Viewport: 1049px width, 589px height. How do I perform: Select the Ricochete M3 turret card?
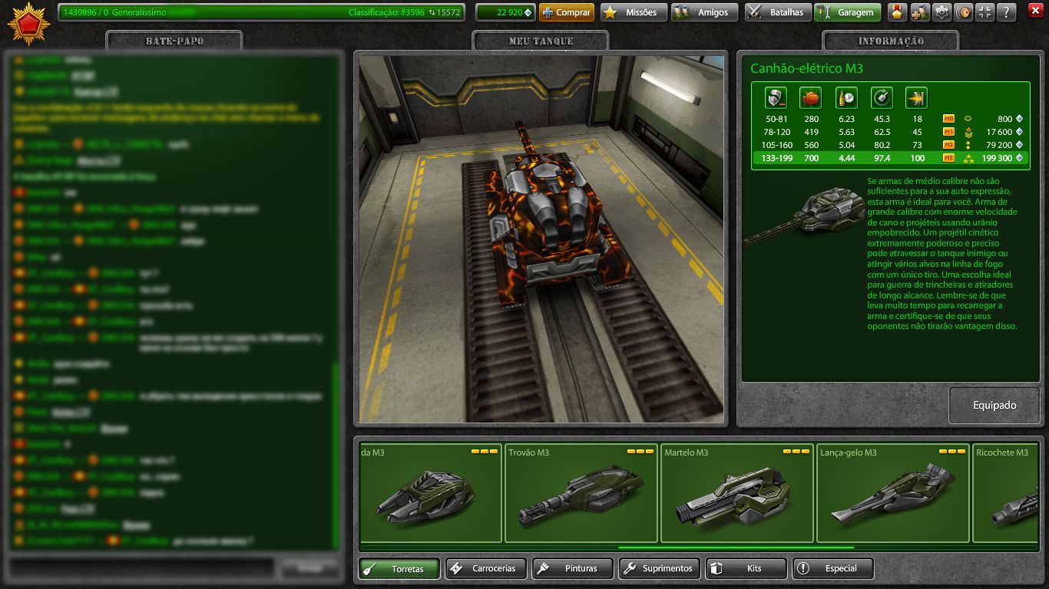tap(1005, 492)
